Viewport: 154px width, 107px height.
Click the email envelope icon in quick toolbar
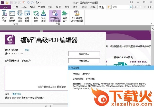(x=20, y=3)
